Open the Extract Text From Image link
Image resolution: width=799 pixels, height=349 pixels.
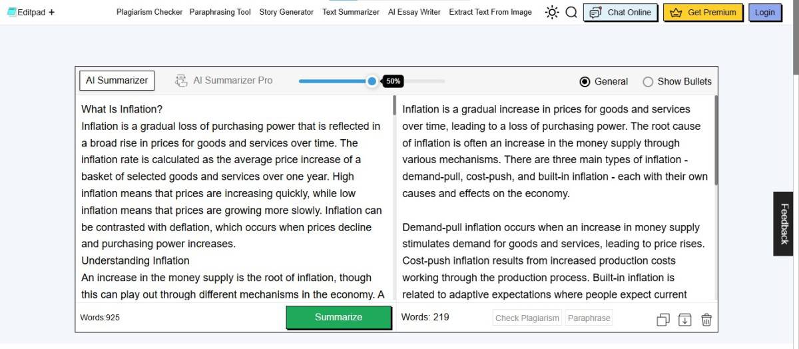click(490, 12)
